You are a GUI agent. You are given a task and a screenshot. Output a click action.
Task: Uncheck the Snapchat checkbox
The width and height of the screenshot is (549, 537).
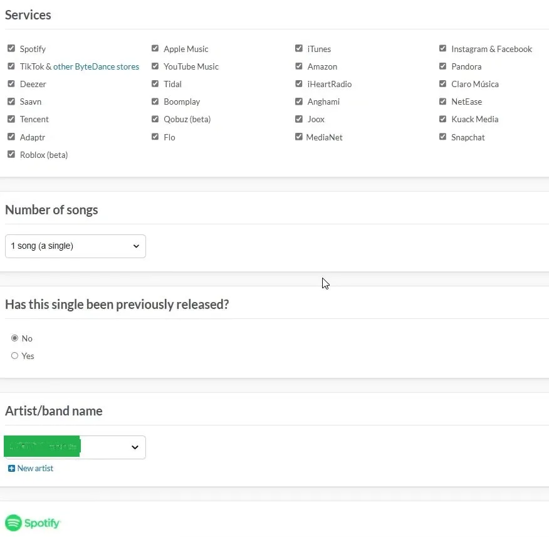(442, 137)
